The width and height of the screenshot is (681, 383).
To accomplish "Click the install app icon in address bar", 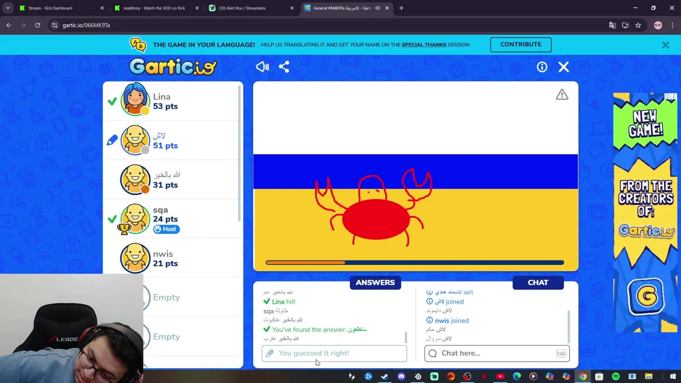I will point(625,25).
